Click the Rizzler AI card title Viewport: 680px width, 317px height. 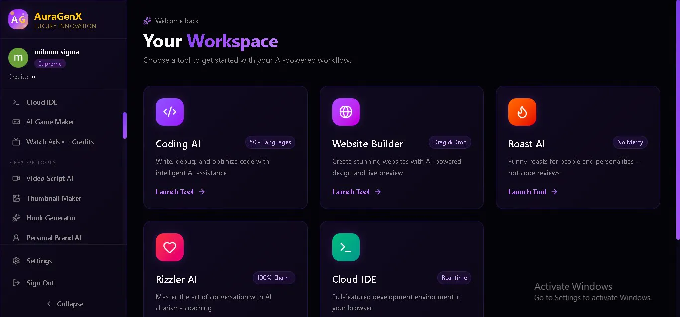177,279
